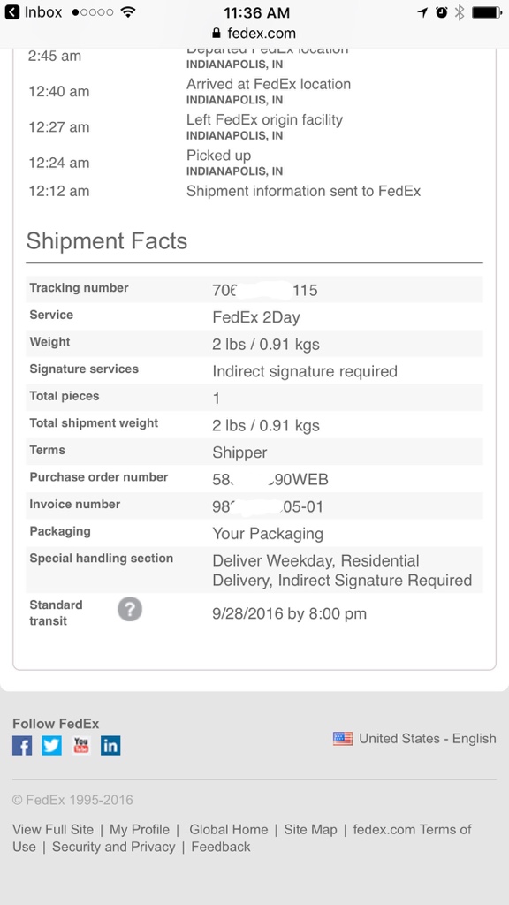Viewport: 509px width, 905px height.
Task: Tap the lock icon beside fedex.com
Action: click(217, 33)
